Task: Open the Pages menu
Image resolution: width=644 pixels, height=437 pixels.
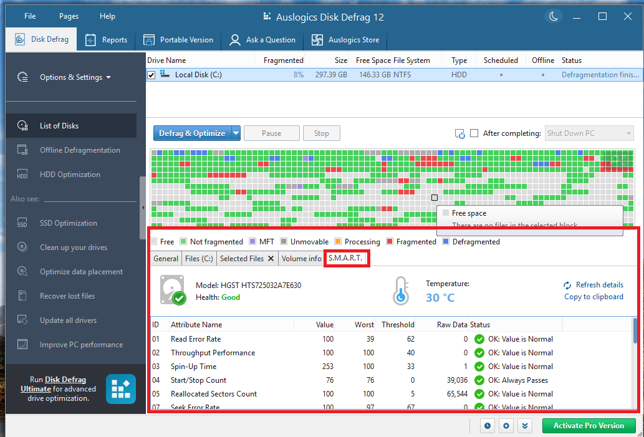Action: (69, 16)
